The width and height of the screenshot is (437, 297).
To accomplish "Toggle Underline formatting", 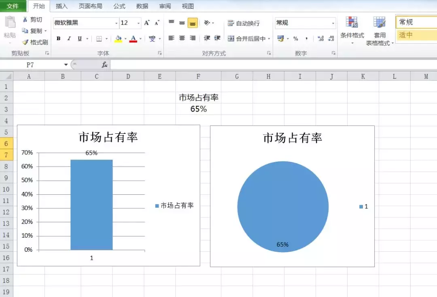I will coord(80,38).
